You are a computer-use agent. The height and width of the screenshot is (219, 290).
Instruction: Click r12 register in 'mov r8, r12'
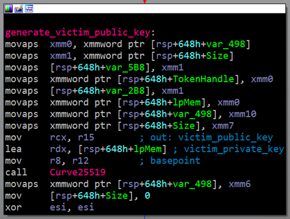click(x=81, y=161)
